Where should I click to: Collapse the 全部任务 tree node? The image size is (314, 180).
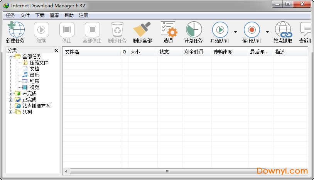point(10,56)
